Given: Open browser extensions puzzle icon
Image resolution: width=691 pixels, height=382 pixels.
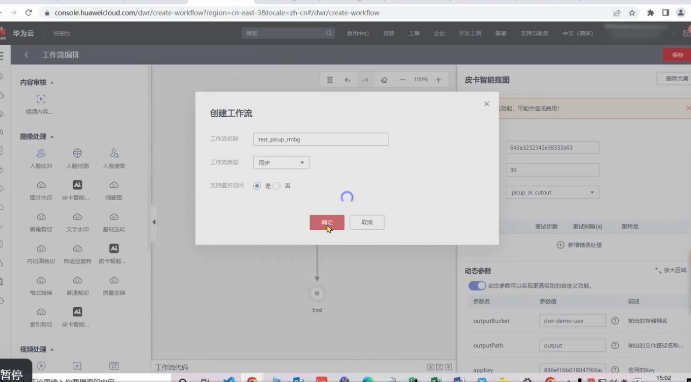Looking at the screenshot, I should [650, 12].
